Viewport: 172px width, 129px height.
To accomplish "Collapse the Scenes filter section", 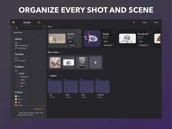I will point(40,54).
